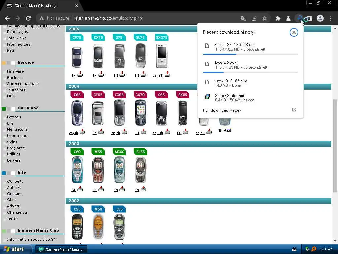Click the browser forward arrow
This screenshot has height=254, width=338.
pos(18,18)
